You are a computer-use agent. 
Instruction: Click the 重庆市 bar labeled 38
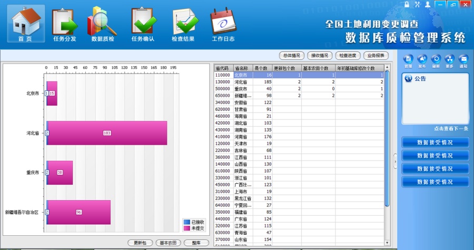coord(60,172)
